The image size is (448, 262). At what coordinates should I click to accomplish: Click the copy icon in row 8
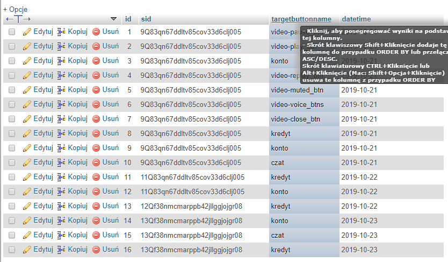coord(61,133)
